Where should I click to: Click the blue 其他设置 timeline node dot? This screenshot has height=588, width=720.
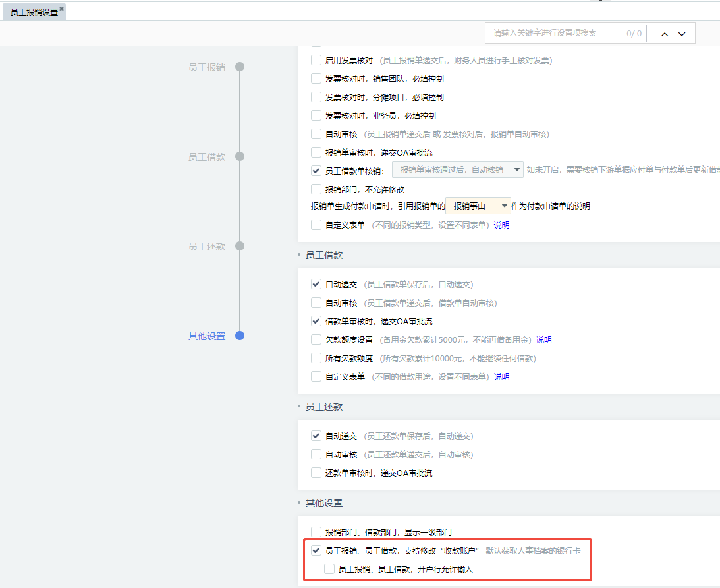point(240,336)
